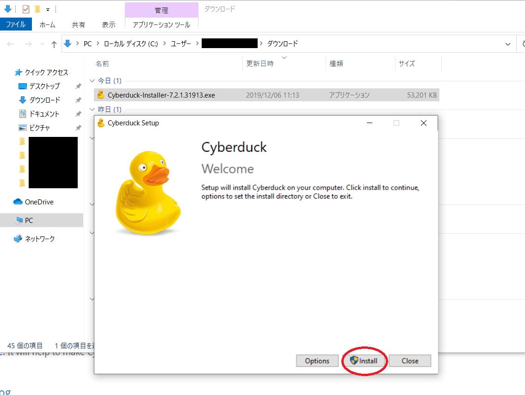Select ユーザー in the address breadcrumb
Viewport: 525px width, 395px height.
[x=181, y=44]
